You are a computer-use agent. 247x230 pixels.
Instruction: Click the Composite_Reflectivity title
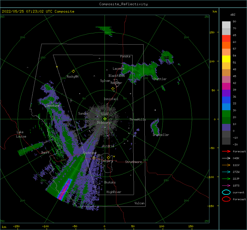(x=123, y=4)
